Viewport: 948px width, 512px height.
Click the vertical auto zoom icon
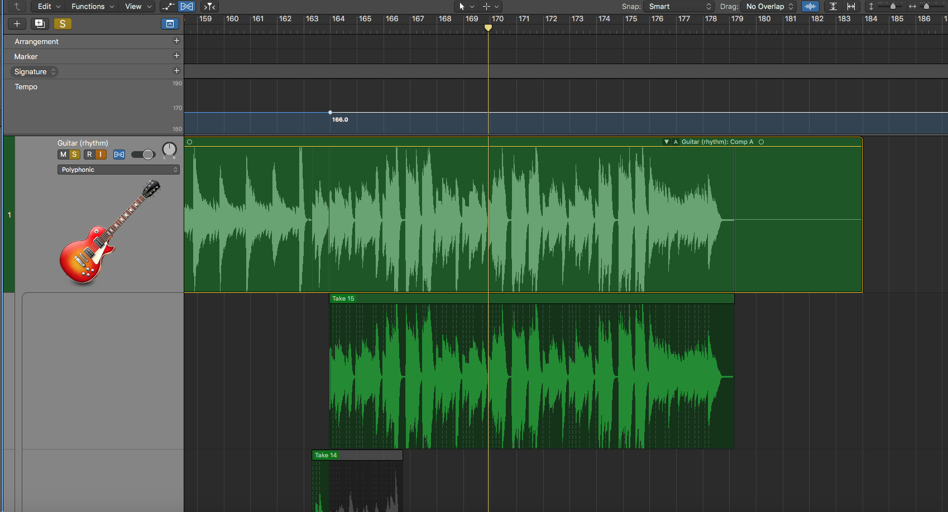pos(833,7)
